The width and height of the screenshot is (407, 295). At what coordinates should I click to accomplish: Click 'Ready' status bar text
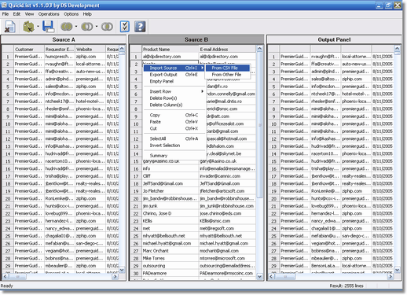pyautogui.click(x=7, y=286)
